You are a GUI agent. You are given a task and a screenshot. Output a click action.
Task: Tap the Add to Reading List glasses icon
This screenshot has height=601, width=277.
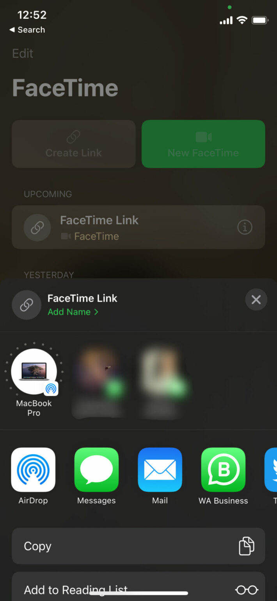(x=247, y=589)
